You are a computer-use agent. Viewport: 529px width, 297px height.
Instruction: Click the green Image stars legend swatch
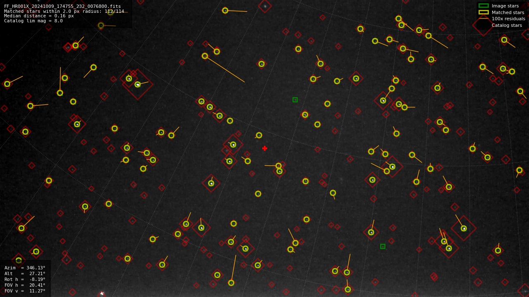[x=484, y=6]
